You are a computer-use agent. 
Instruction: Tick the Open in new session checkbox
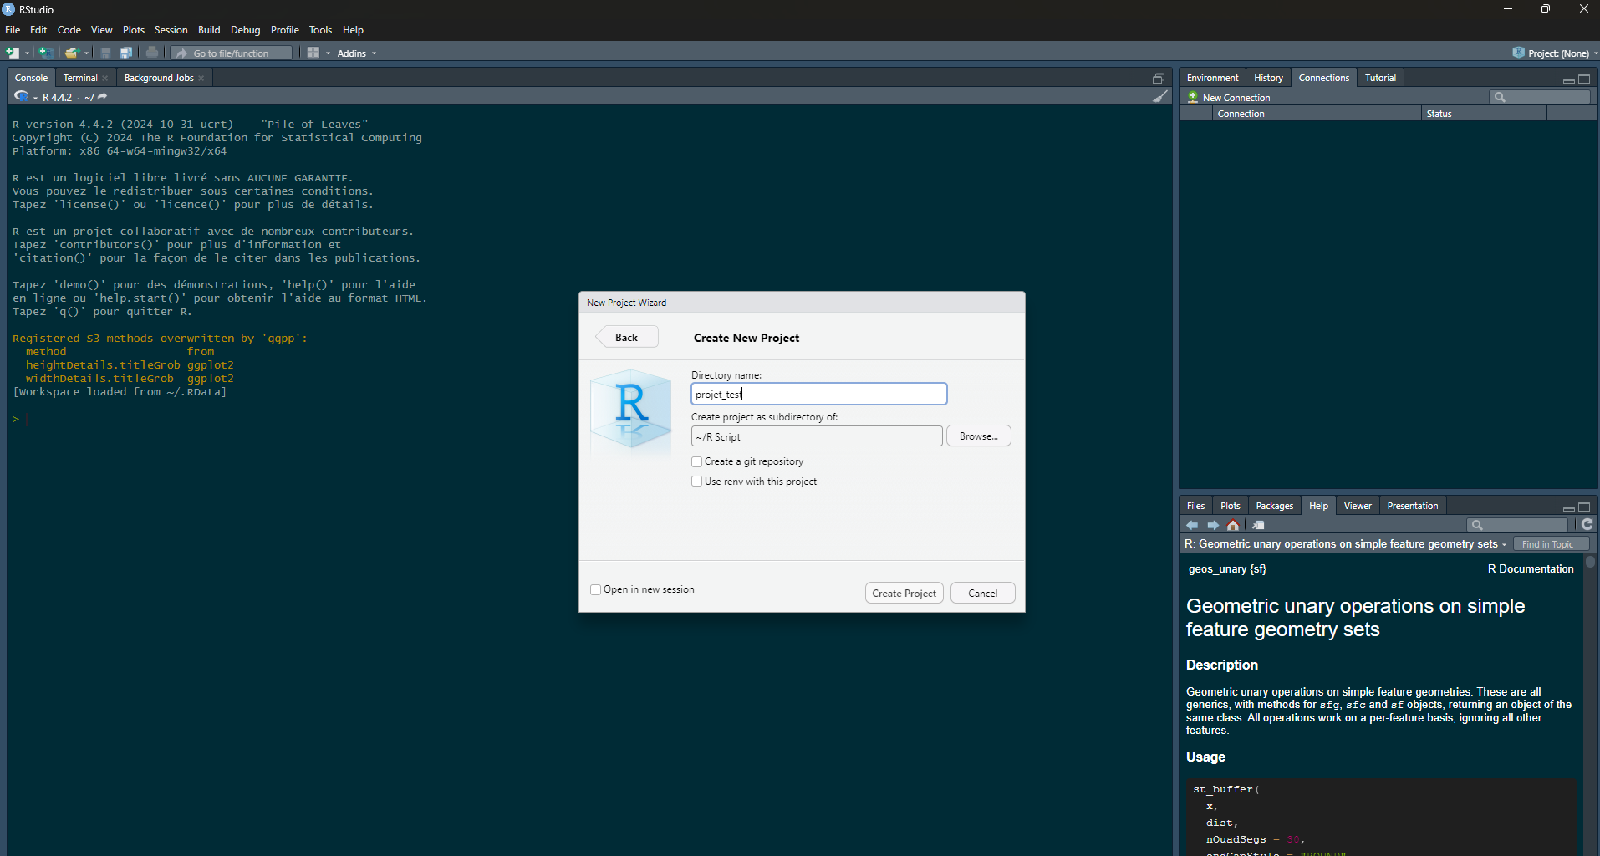coord(596,589)
